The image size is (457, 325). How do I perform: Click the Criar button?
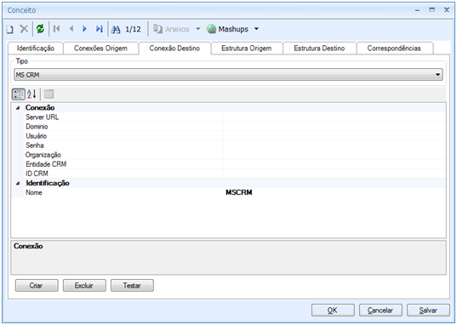tap(37, 285)
